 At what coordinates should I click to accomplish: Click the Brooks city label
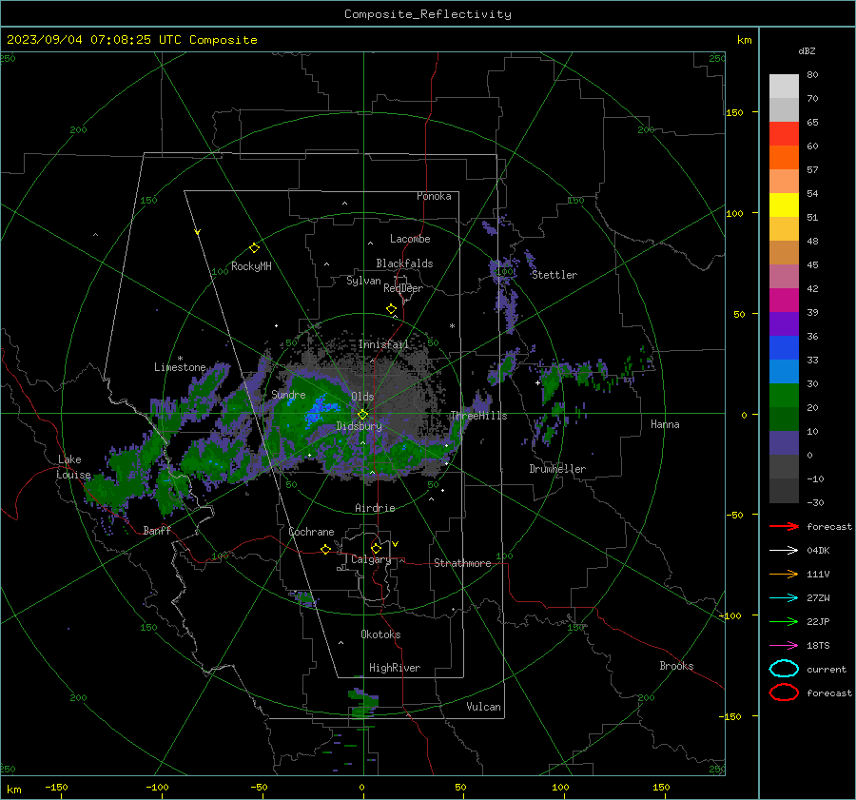pyautogui.click(x=676, y=666)
